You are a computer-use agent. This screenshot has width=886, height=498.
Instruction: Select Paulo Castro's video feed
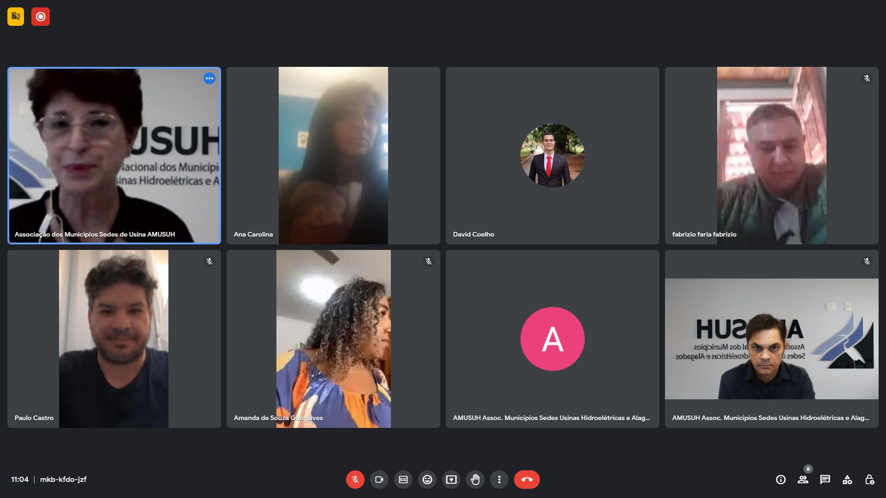coord(114,339)
